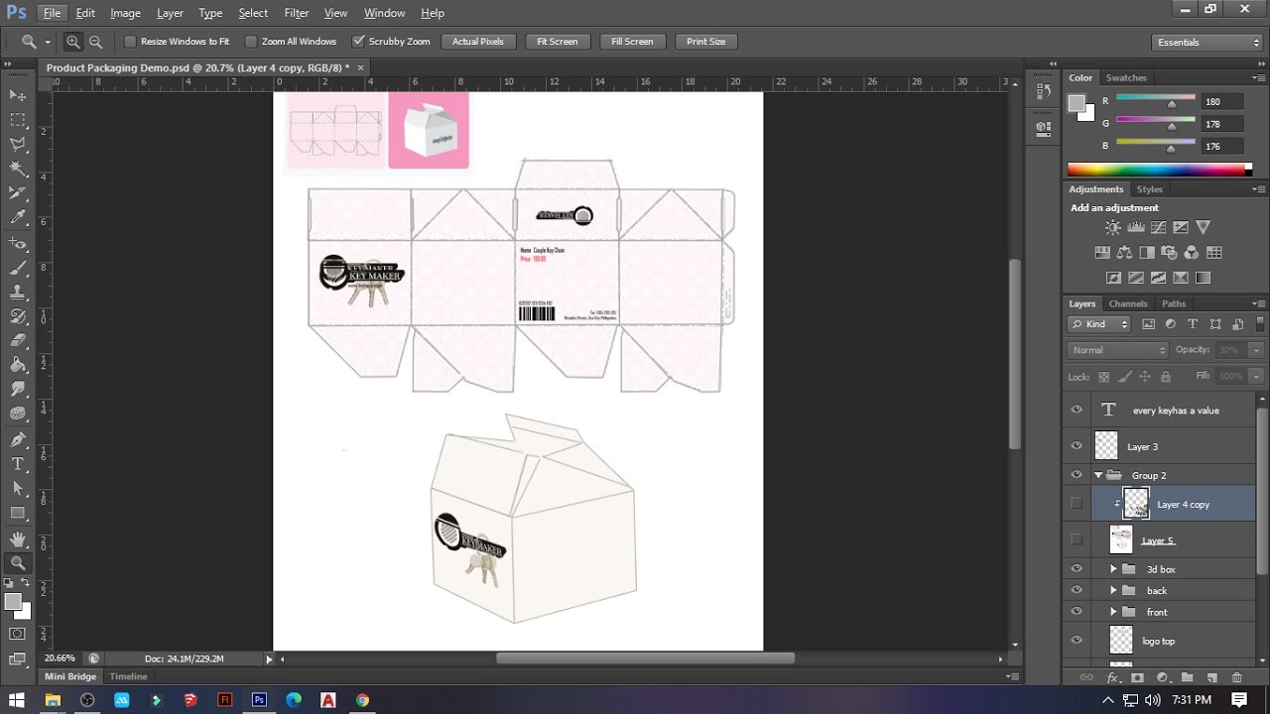Click the Zoom Out magnifier option
Viewport: 1270px width, 714px height.
[x=96, y=42]
